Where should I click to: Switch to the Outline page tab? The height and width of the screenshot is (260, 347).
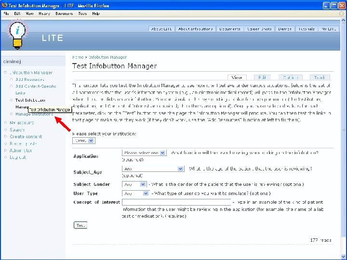pyautogui.click(x=290, y=78)
